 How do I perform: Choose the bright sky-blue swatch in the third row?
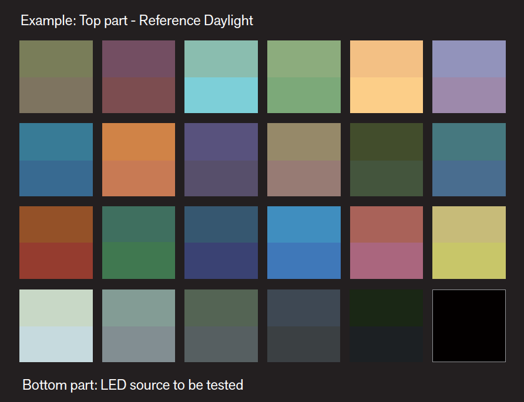point(304,243)
